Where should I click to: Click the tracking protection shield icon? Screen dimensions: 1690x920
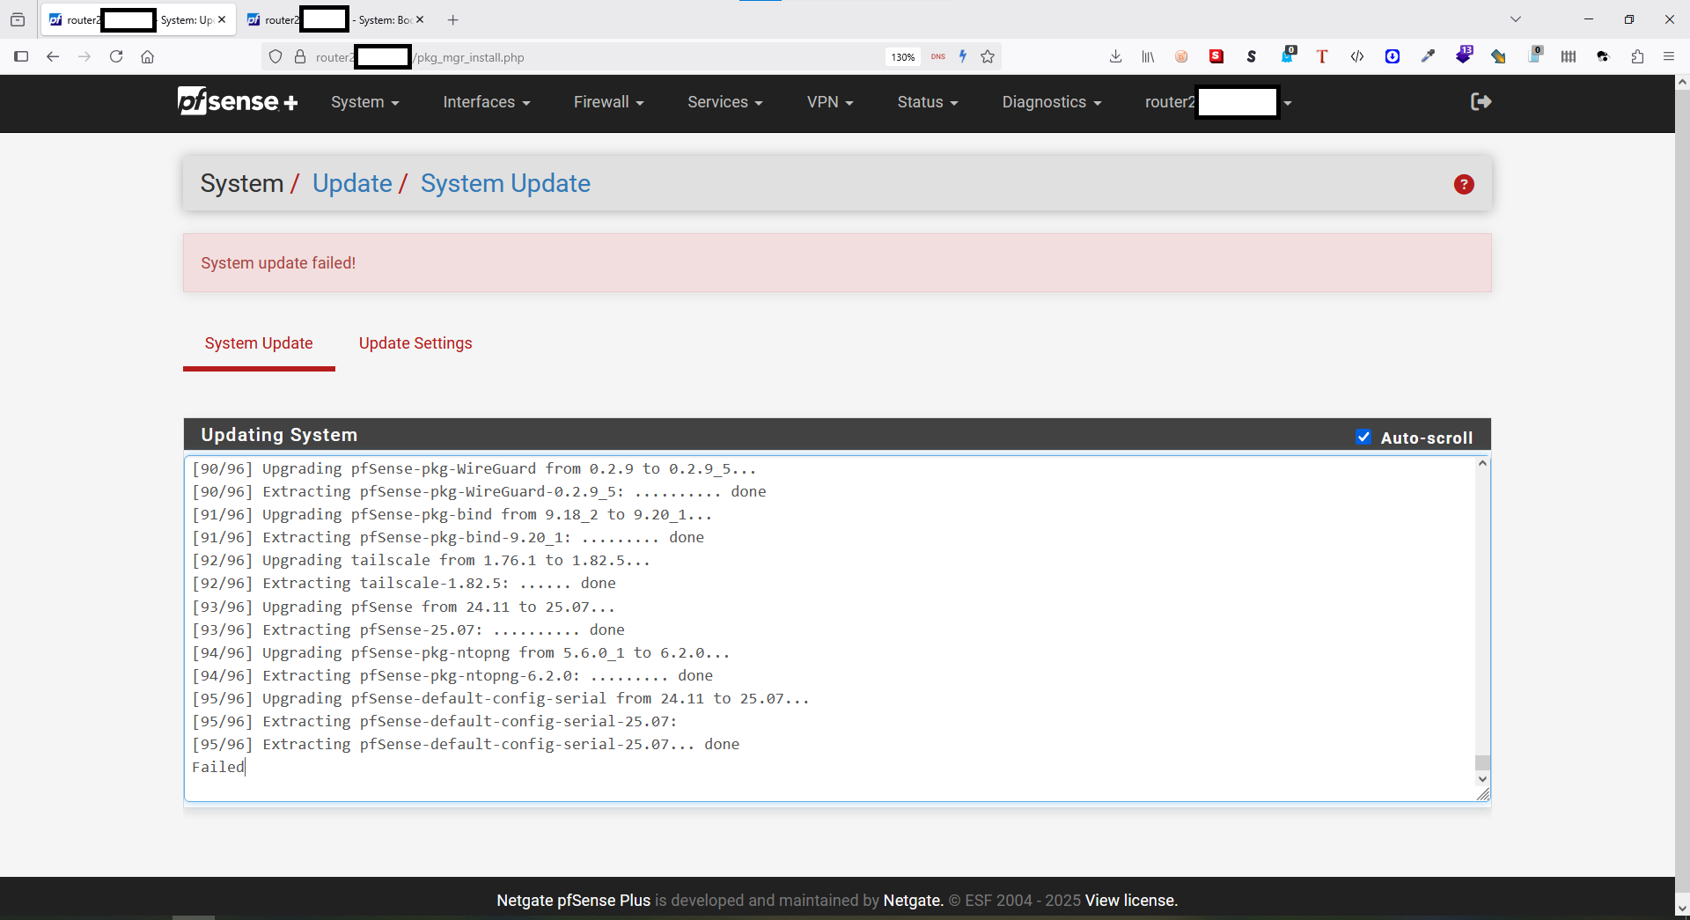pos(276,56)
